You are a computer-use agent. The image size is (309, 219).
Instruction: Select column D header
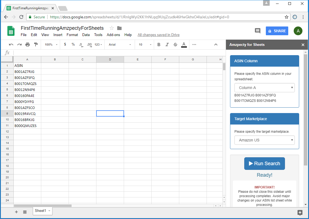click(110, 59)
